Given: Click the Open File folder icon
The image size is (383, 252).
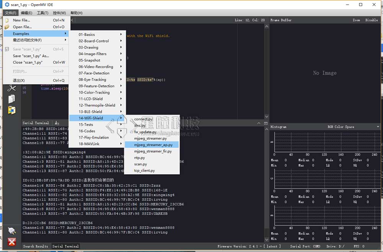Looking at the screenshot, I should coord(7,27).
